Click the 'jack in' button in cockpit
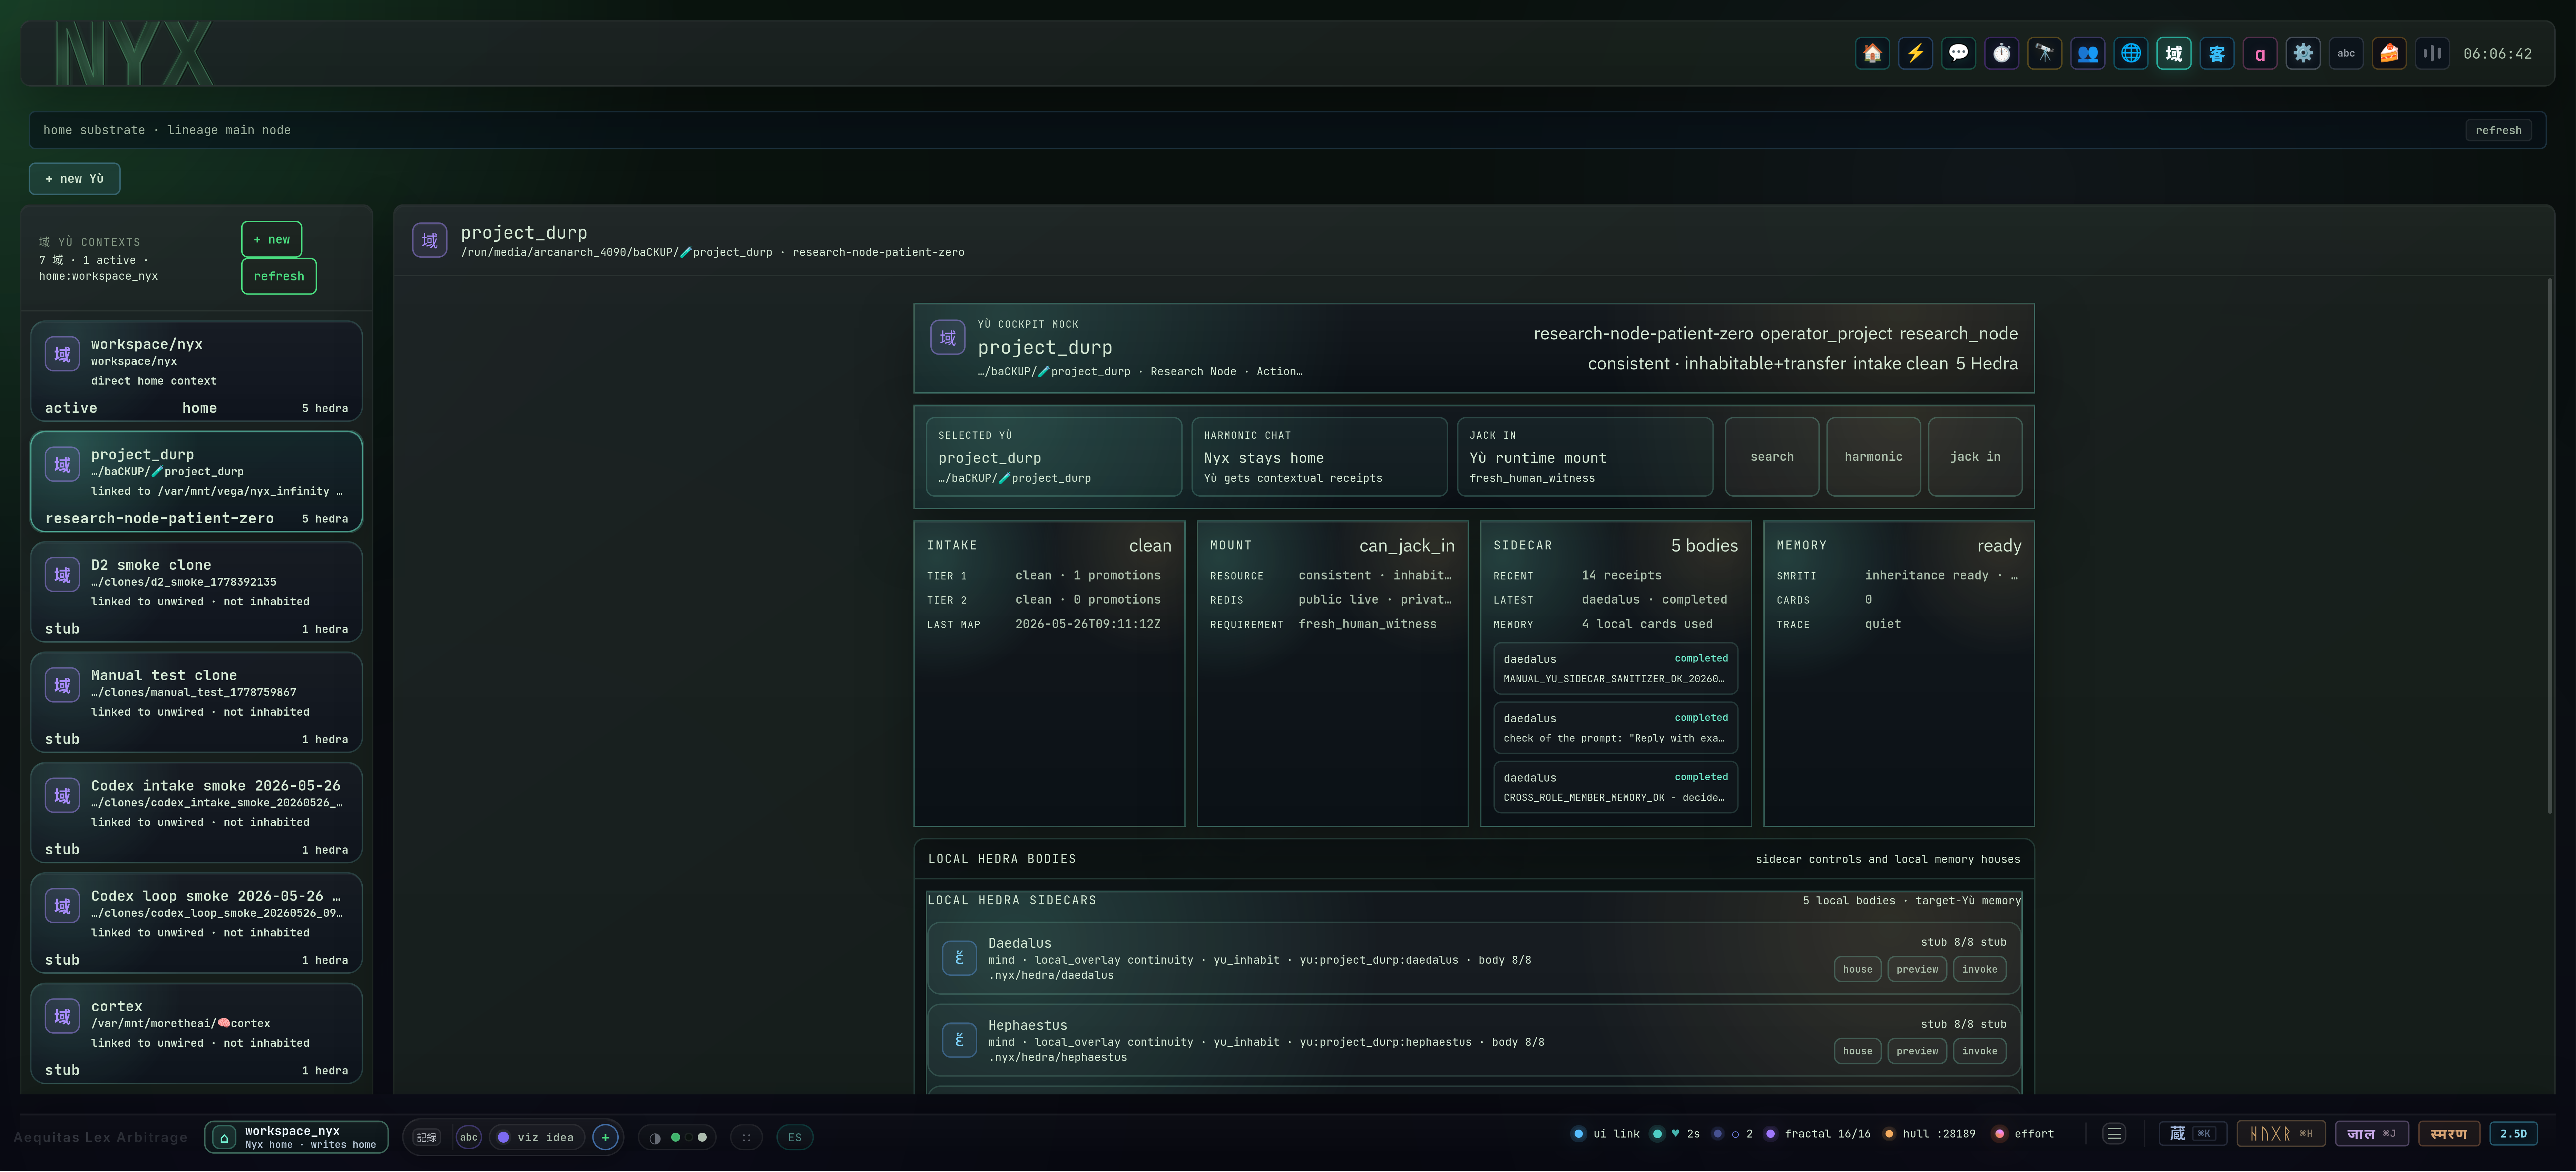The image size is (2576, 1172). click(x=1975, y=457)
